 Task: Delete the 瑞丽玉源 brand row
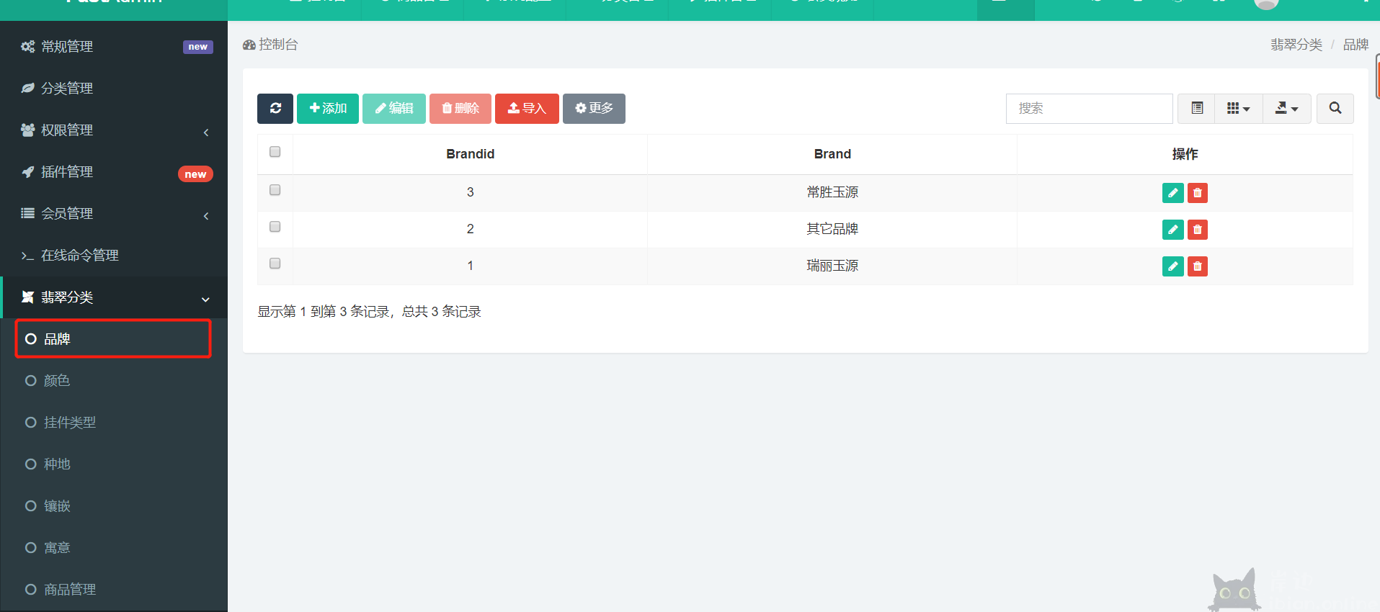click(x=1197, y=266)
